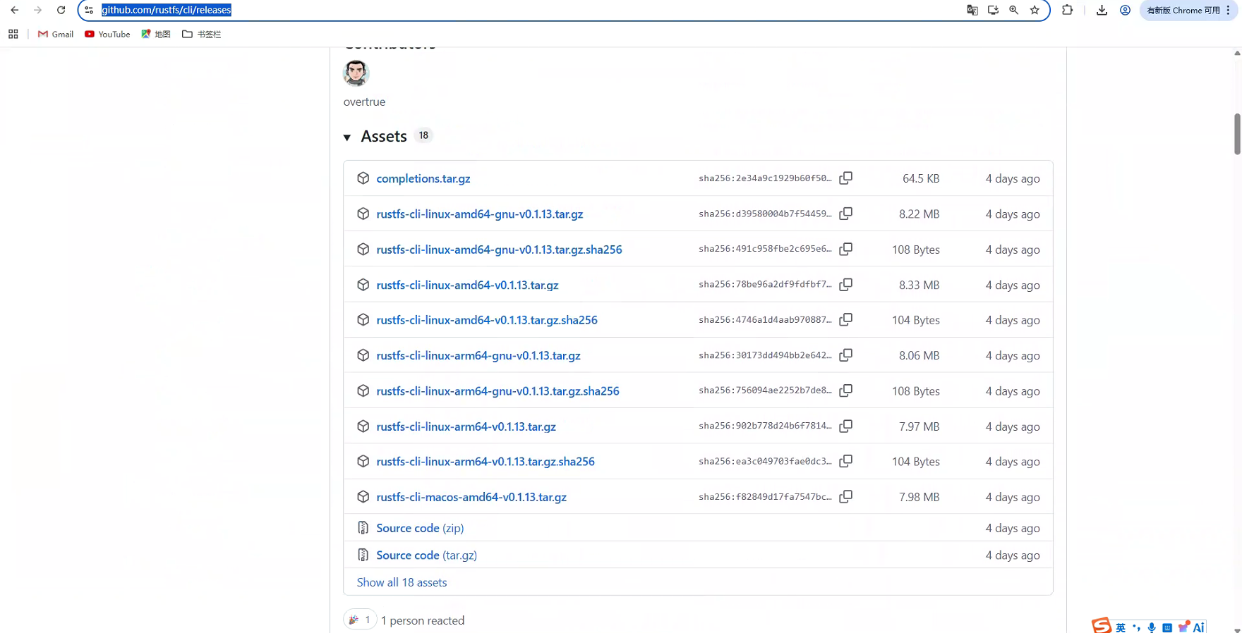Copy the sha256 hash for rustfs-cli-linux-amd64-gnu-v0.1.13.tar.gz
This screenshot has height=633, width=1242.
[845, 214]
